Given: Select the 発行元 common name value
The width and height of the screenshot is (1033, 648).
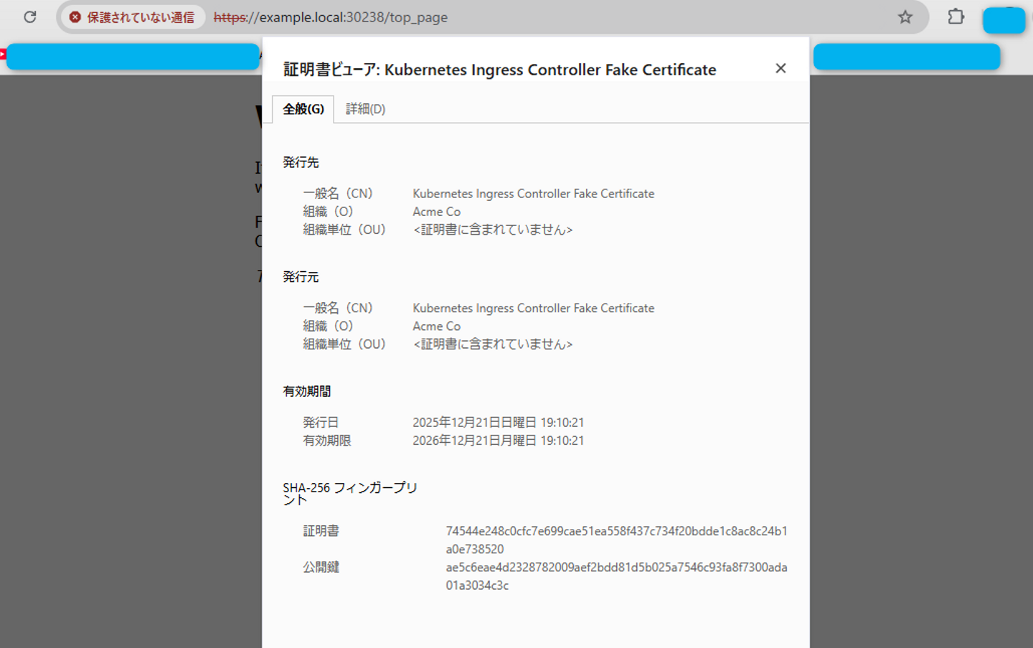Looking at the screenshot, I should click(x=533, y=308).
